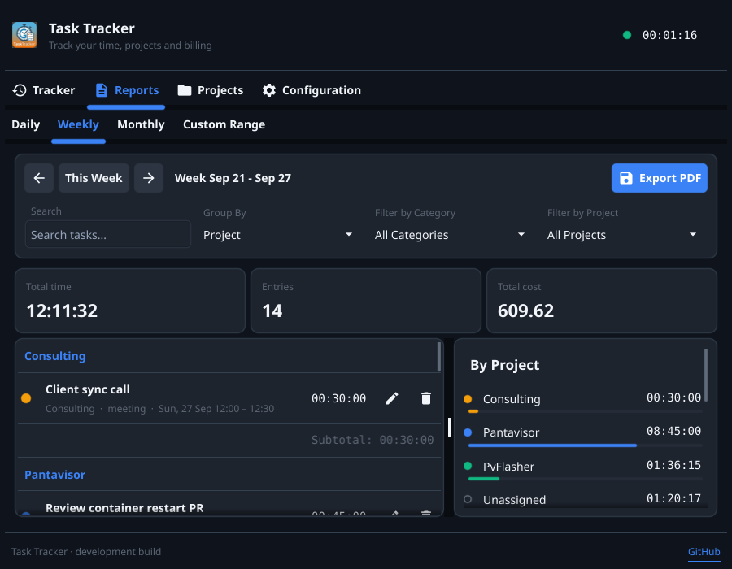Click the Week Sep 21 - Sep 27 label

point(233,178)
